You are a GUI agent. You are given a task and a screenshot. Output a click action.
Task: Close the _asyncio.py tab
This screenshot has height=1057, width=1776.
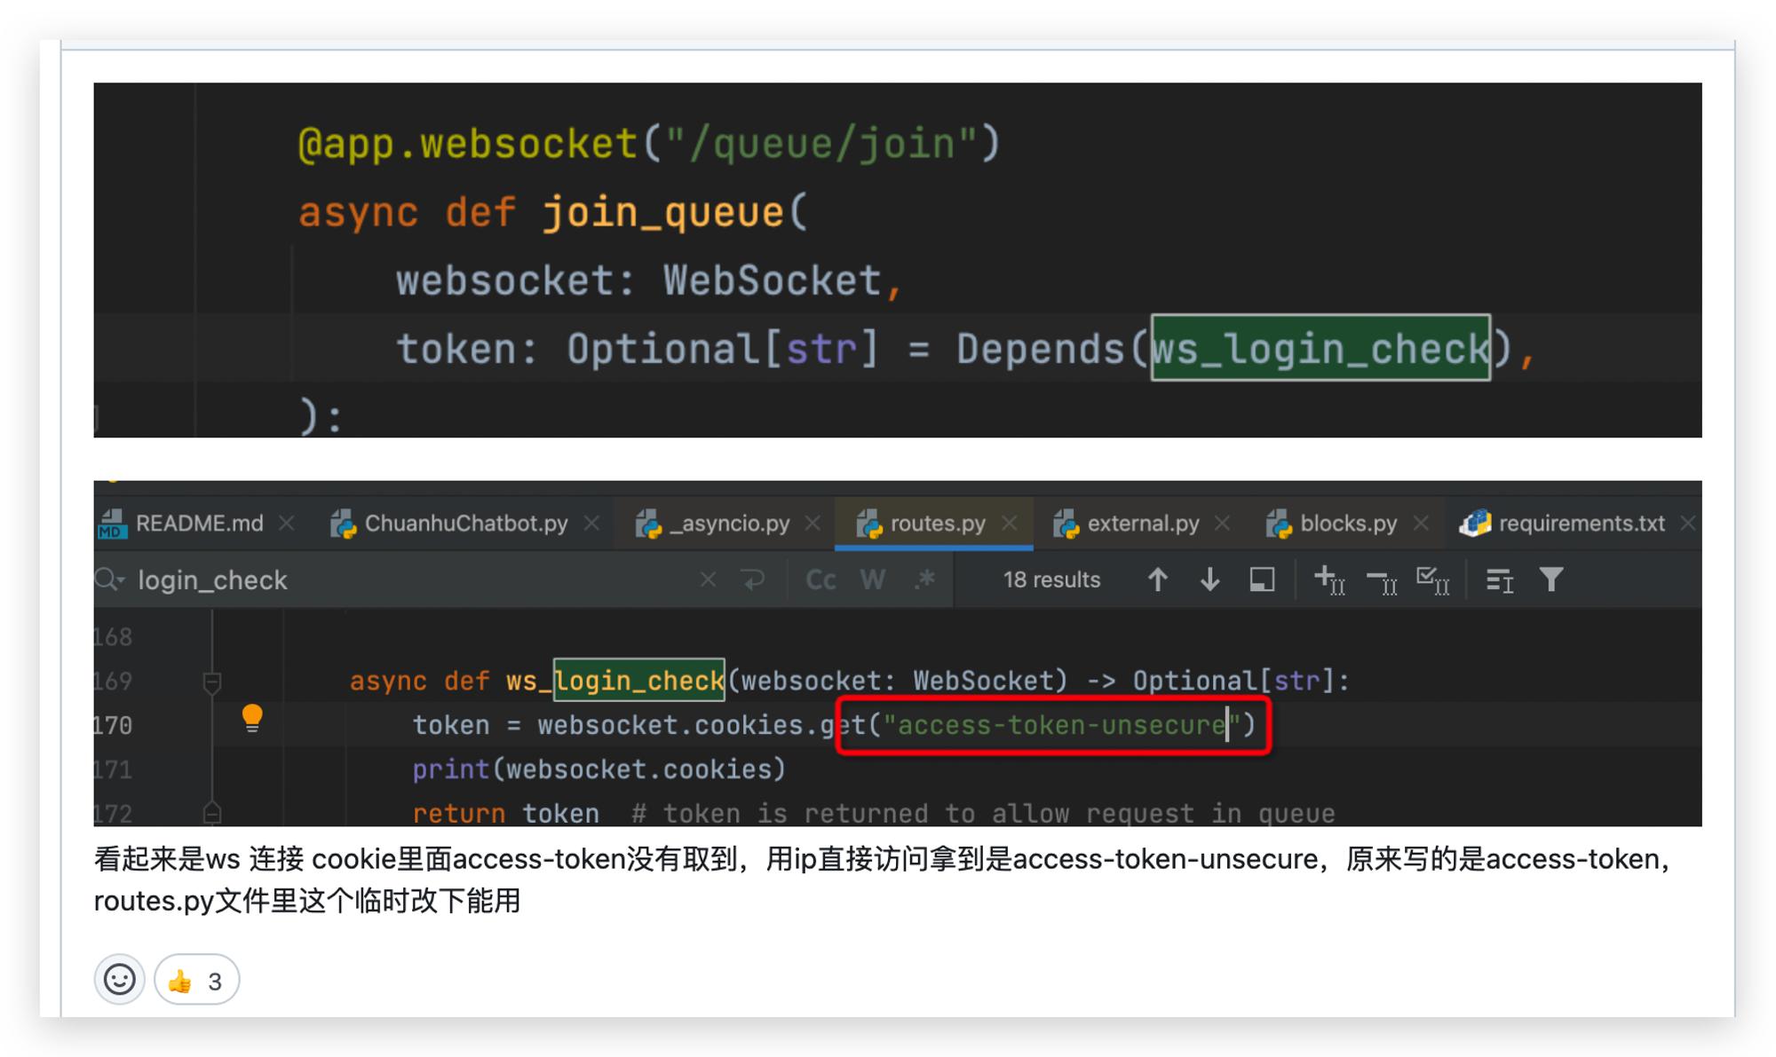point(813,524)
